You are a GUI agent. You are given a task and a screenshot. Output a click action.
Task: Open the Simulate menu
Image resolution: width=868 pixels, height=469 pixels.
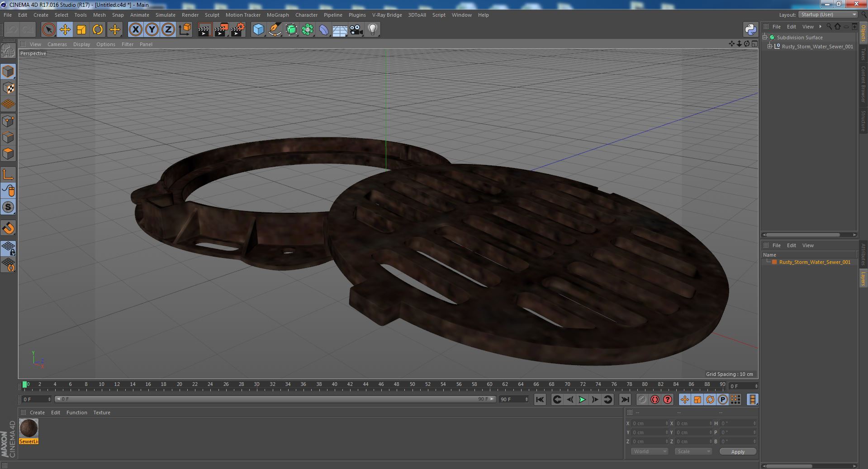coord(166,15)
